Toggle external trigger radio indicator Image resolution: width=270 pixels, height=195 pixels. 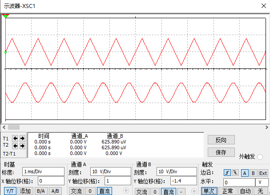click(x=260, y=157)
